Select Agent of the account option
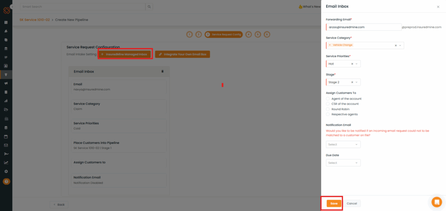446x211 pixels. [328, 99]
